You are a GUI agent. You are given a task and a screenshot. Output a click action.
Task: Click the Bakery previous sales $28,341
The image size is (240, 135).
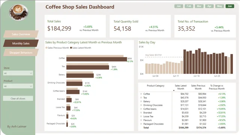pyautogui.click(x=202, y=101)
